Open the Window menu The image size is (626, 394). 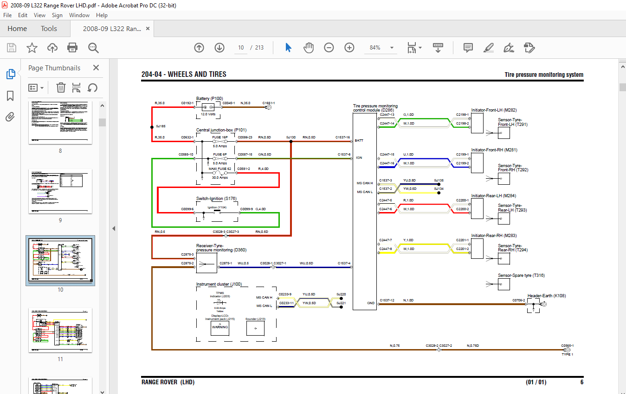click(79, 15)
